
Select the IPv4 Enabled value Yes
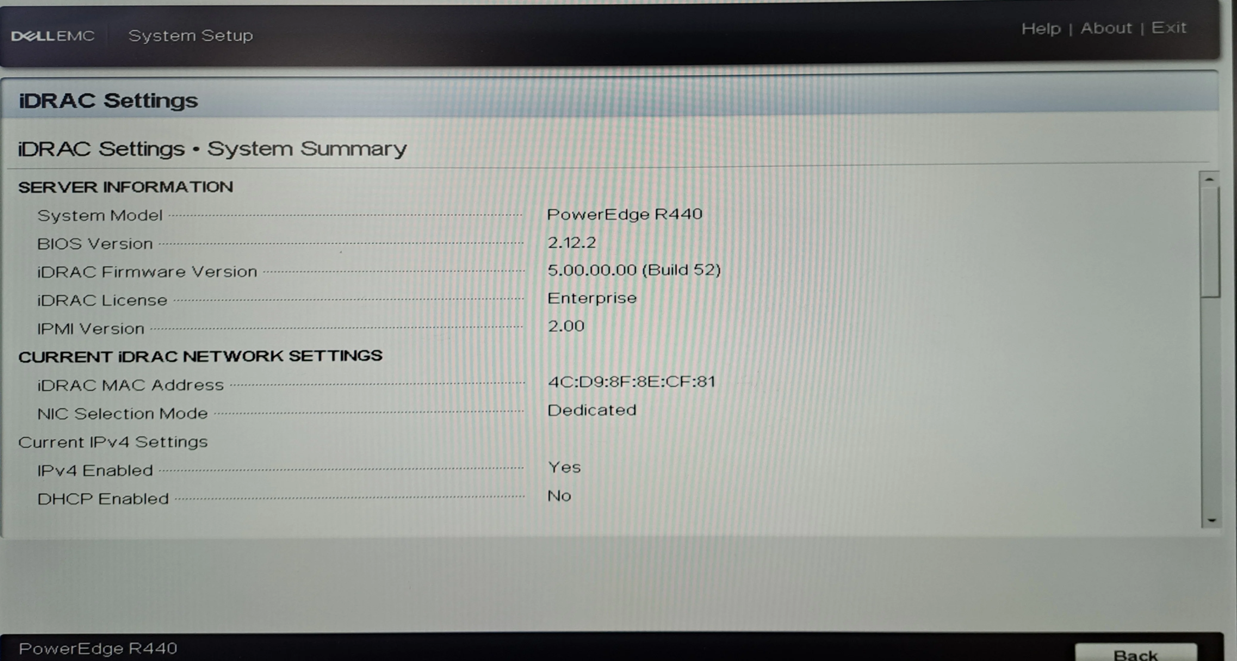[x=564, y=468]
